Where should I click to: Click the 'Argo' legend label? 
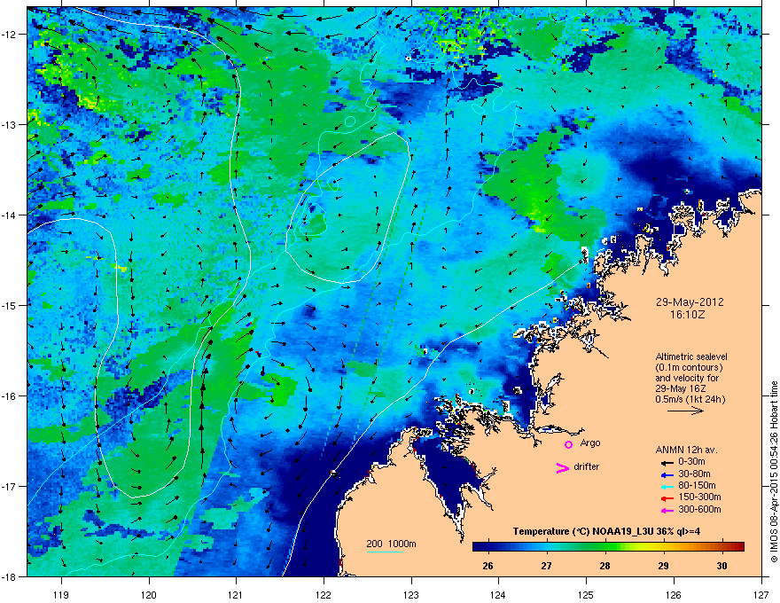pos(590,443)
